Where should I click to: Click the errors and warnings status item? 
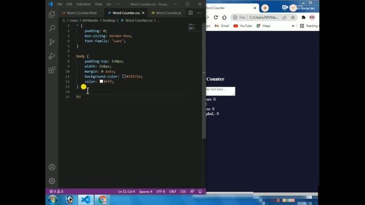pos(56,191)
